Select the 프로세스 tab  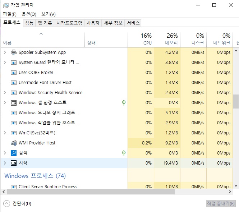(x=12, y=23)
